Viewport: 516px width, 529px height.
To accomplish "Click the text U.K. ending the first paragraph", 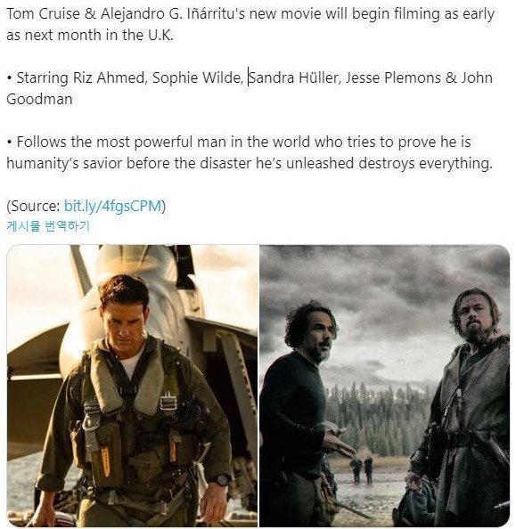I will [160, 35].
